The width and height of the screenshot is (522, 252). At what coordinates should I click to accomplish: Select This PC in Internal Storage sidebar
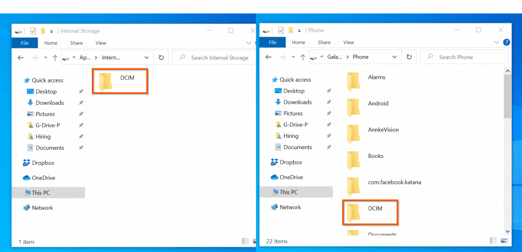pyautogui.click(x=48, y=192)
